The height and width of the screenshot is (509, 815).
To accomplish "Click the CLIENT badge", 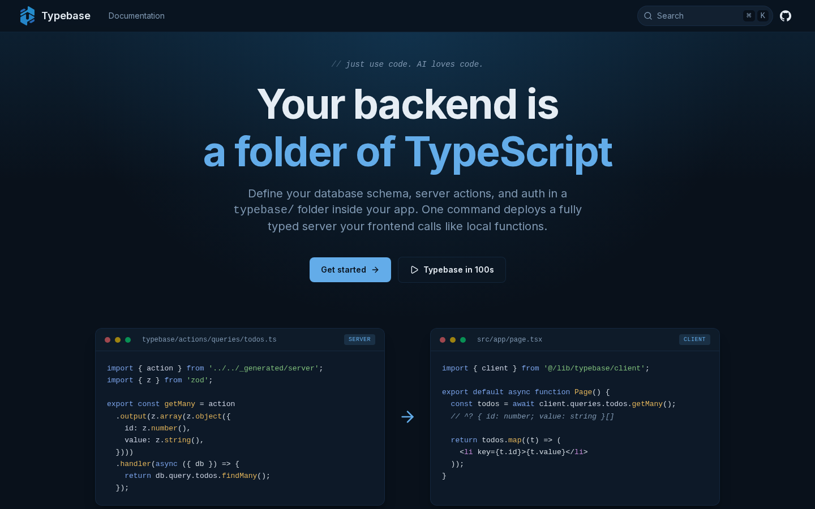I will (x=694, y=339).
